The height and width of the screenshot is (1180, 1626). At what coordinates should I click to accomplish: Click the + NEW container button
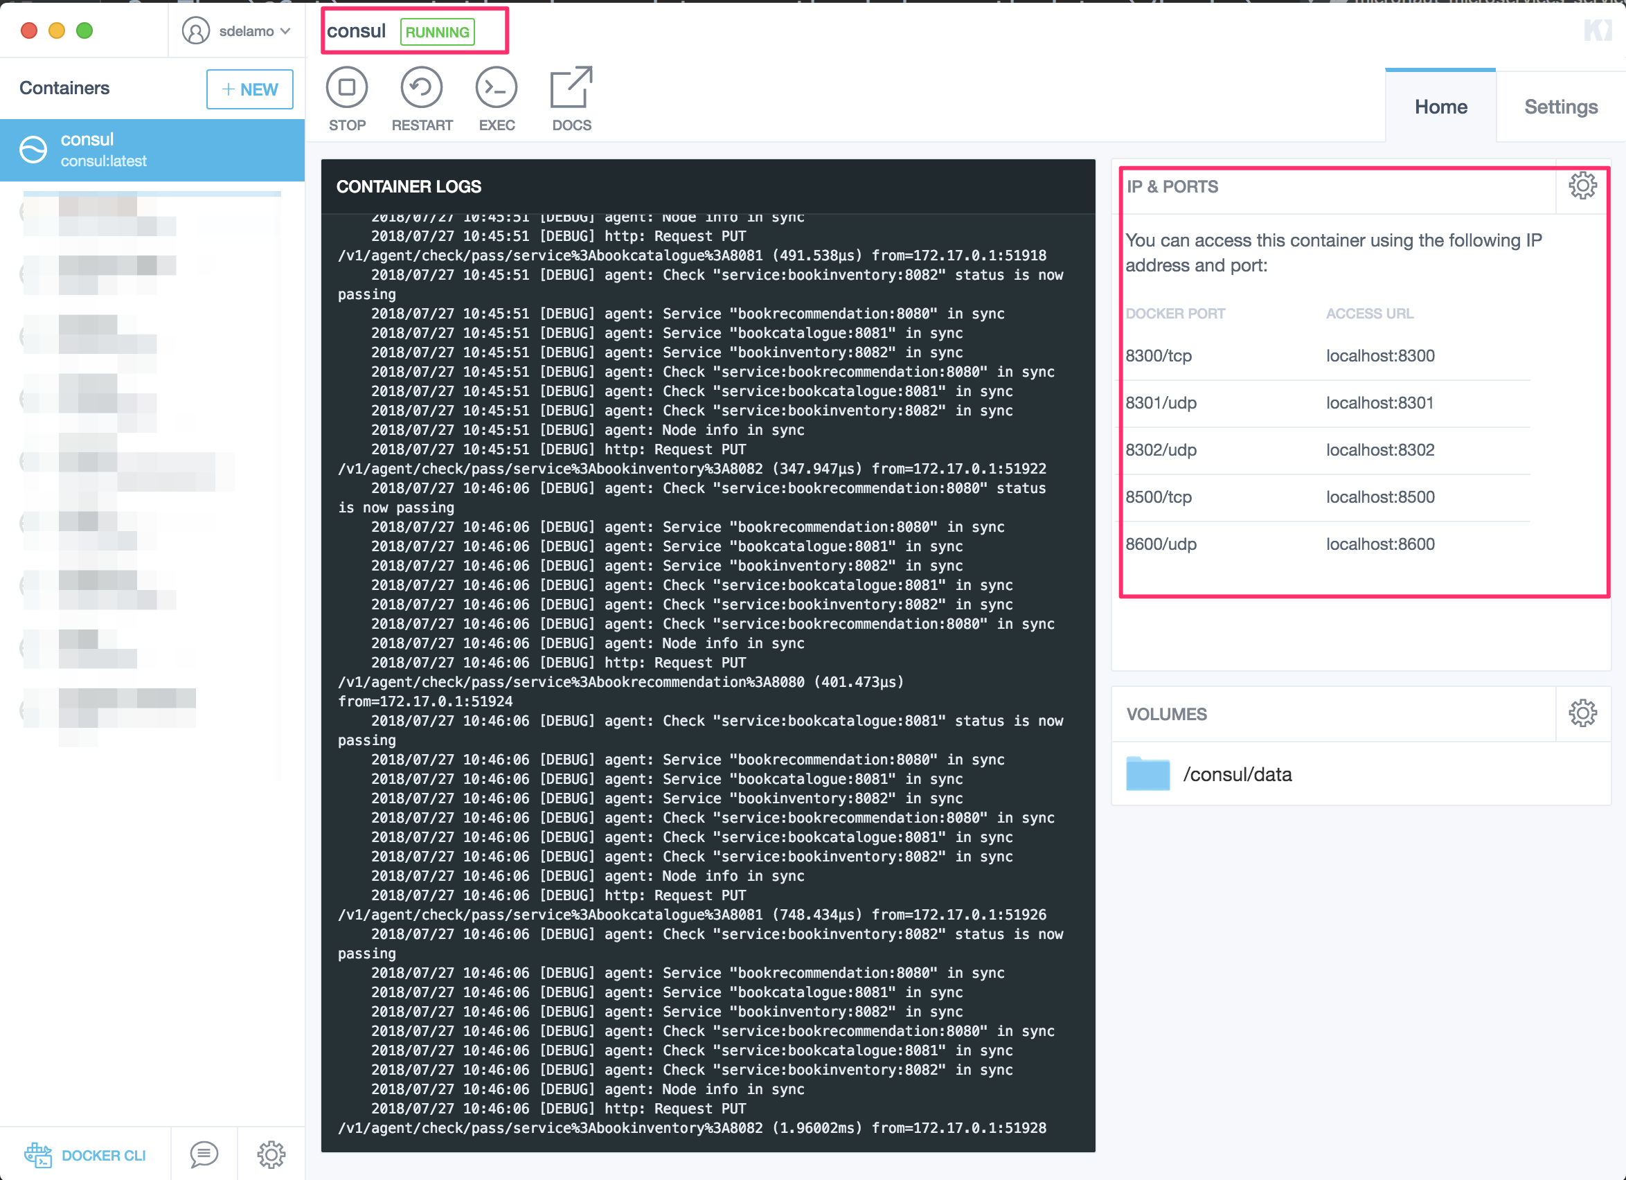249,87
